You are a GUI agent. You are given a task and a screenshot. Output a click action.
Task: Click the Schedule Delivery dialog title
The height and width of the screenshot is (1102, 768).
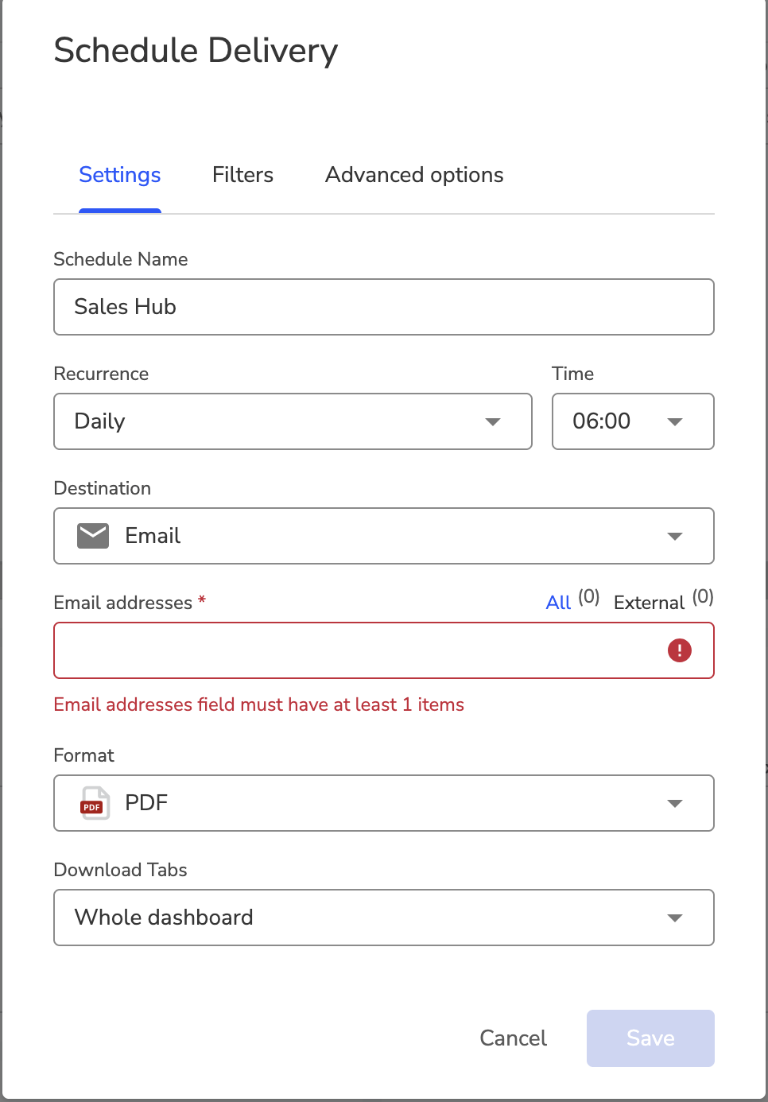(x=196, y=51)
